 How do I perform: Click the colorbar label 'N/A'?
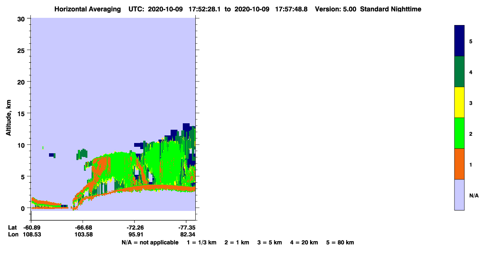474,195
